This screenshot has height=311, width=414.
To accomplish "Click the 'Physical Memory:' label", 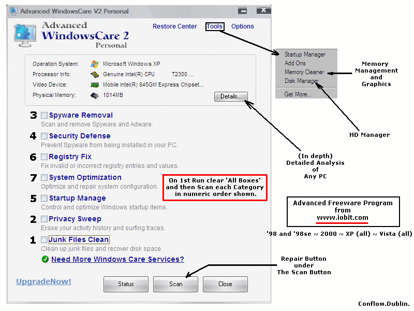I will (54, 95).
